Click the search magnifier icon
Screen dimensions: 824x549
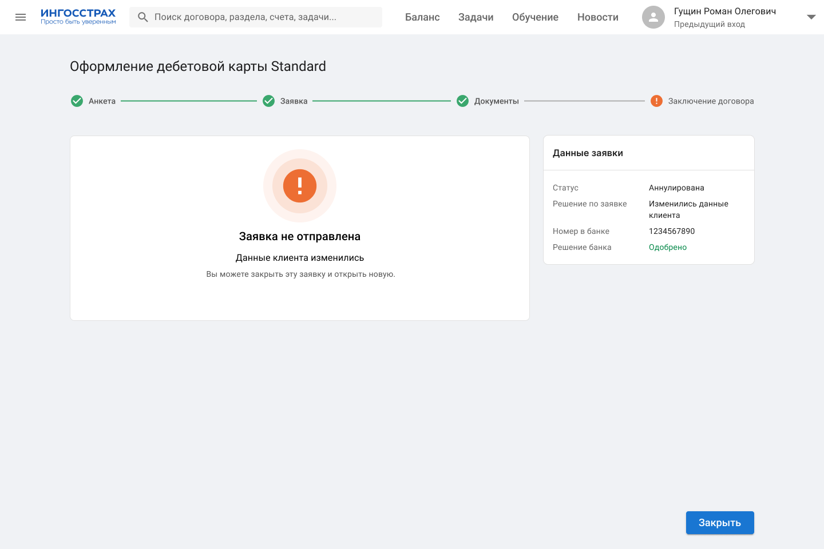point(143,17)
